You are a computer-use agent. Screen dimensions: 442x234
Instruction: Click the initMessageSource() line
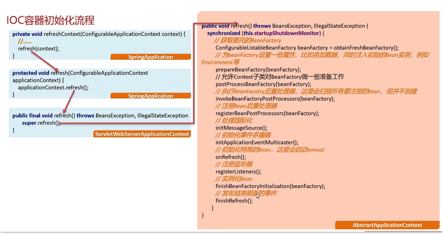[241, 128]
